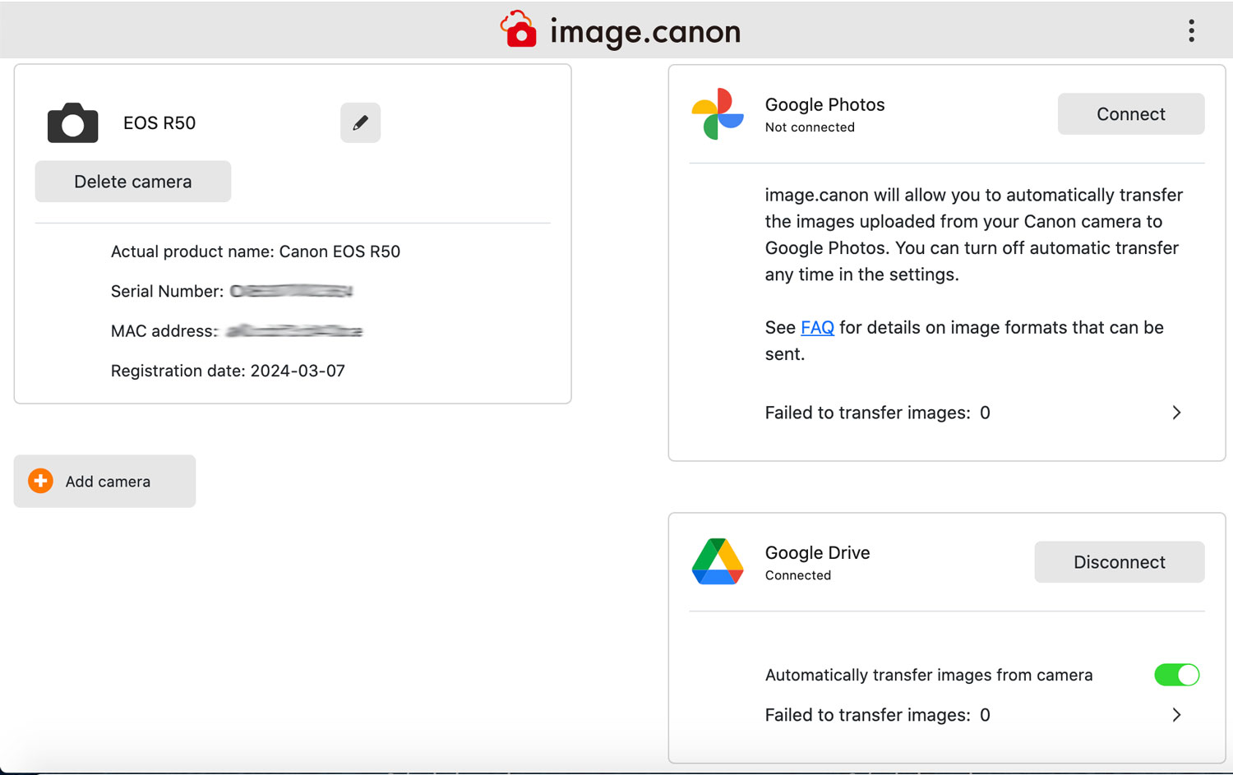Expand Google Photos failed transfers chevron
The height and width of the screenshot is (775, 1233).
point(1176,413)
